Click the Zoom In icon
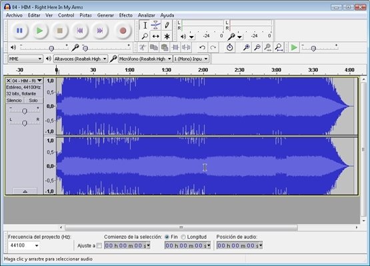The width and height of the screenshot is (370, 266). point(246,47)
